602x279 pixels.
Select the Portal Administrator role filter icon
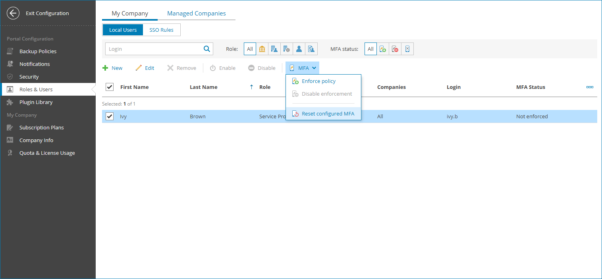262,48
